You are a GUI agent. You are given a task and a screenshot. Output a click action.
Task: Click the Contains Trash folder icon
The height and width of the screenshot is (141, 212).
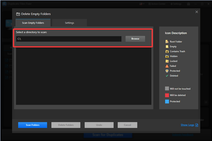167,51
